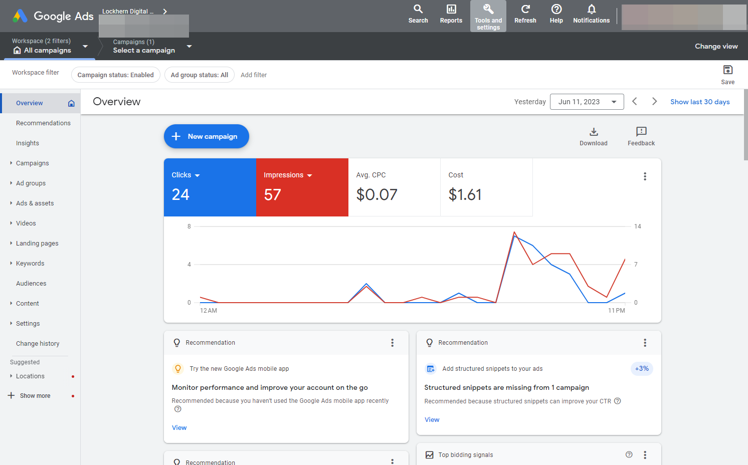Open scorecard chart three-dot options menu
This screenshot has width=748, height=465.
[x=645, y=176]
